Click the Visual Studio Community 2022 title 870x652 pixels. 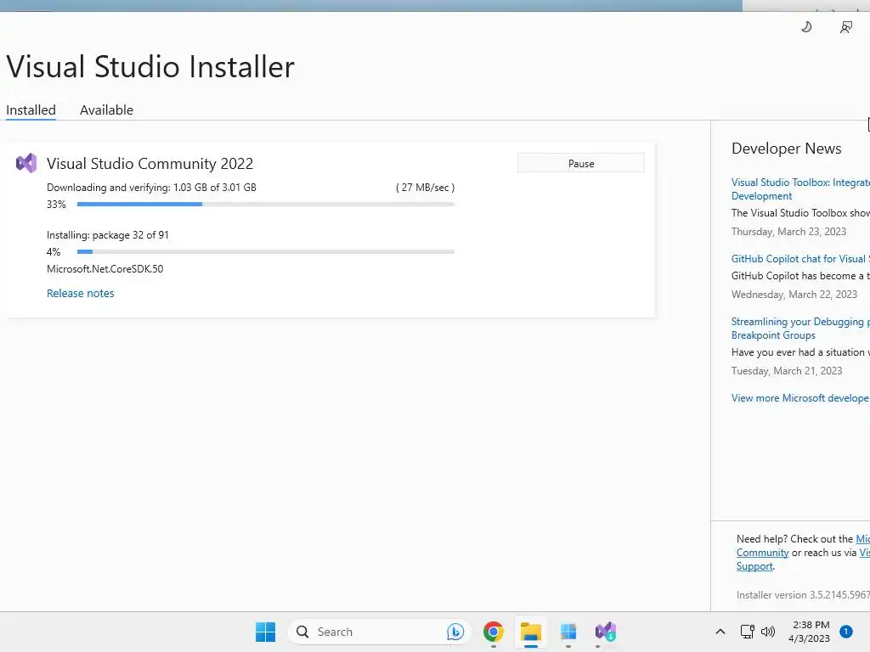[150, 164]
